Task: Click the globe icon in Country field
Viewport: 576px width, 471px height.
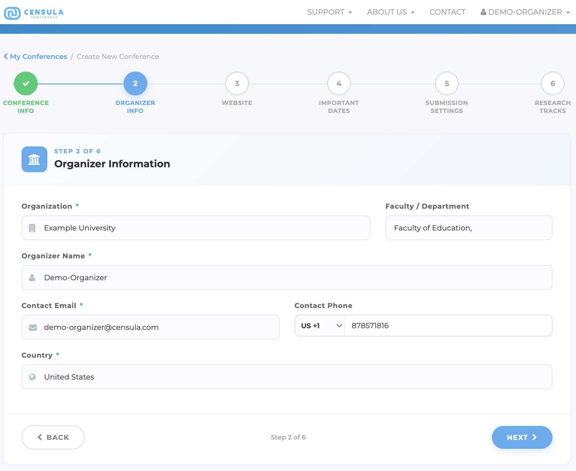Action: [x=32, y=377]
